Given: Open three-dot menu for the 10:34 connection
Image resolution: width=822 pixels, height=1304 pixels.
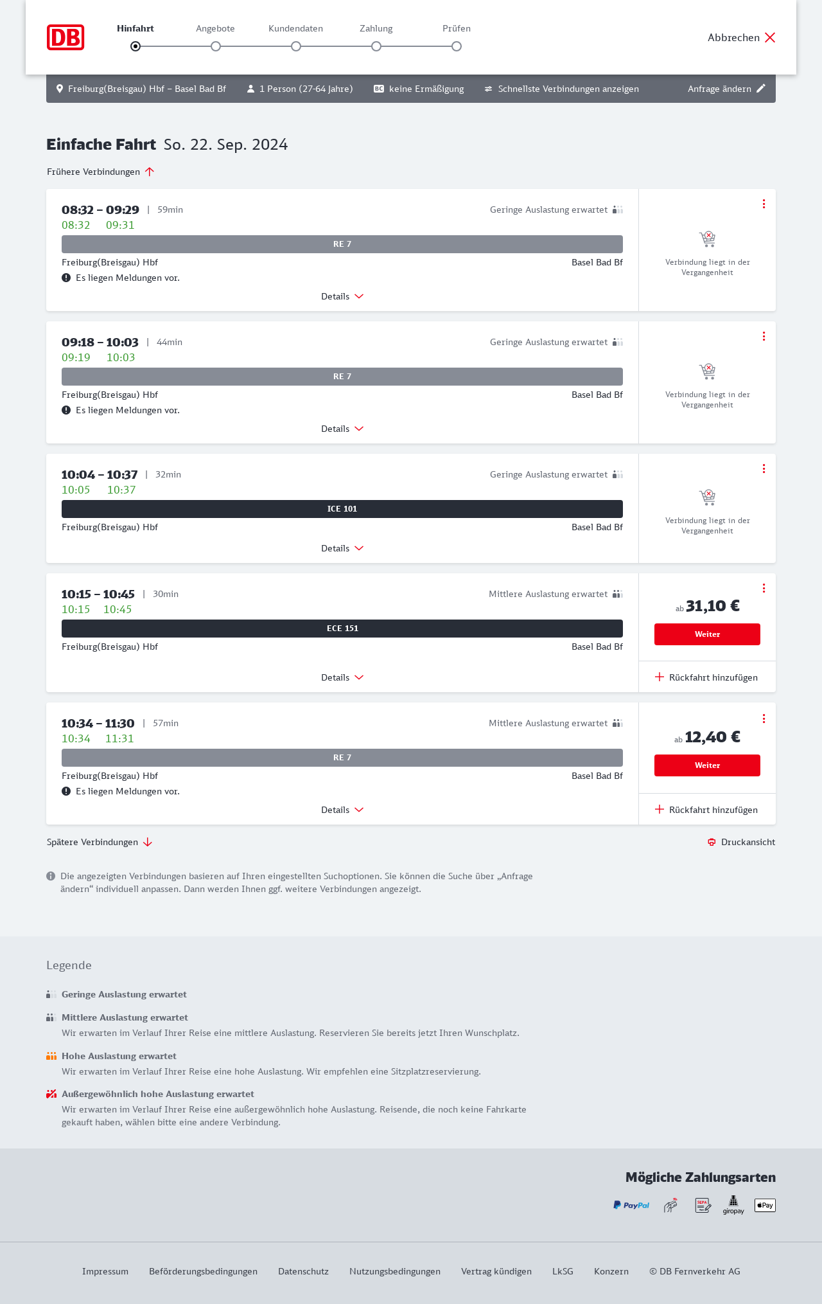Looking at the screenshot, I should point(764,719).
